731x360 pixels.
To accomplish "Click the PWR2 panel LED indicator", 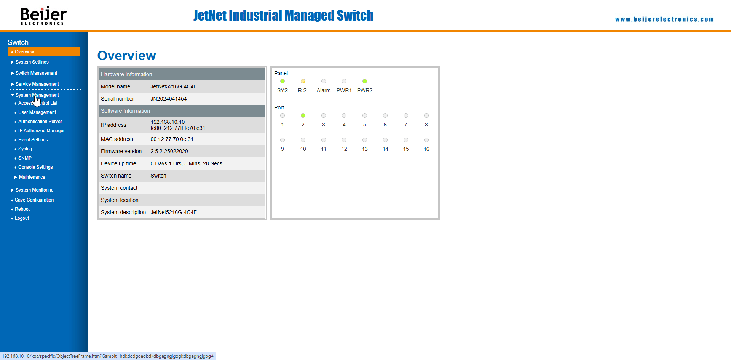I will click(365, 81).
